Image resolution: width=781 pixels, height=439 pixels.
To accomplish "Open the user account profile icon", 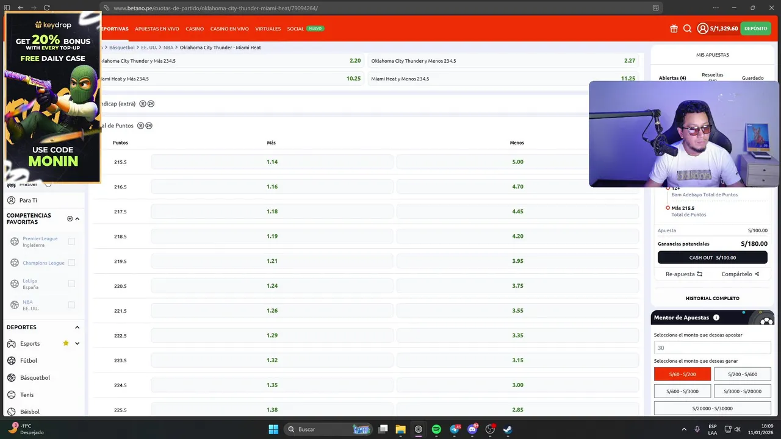I will 703,29.
